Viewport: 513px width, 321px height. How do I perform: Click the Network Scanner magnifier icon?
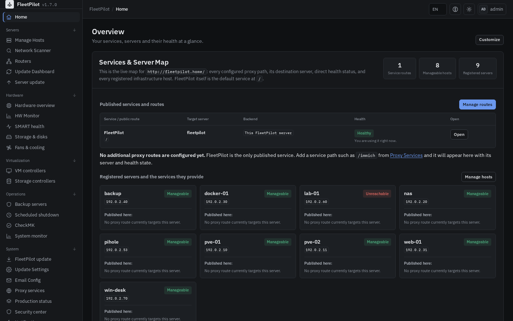[x=9, y=51]
